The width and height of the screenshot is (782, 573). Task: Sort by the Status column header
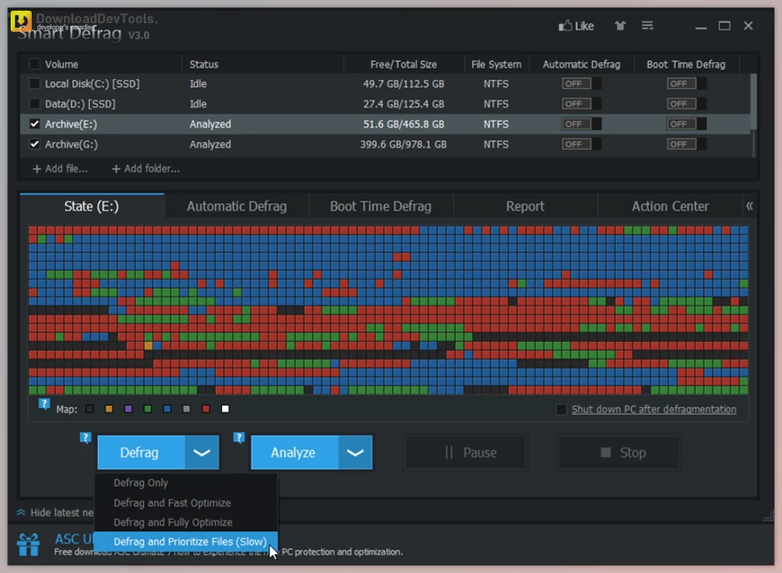pyautogui.click(x=262, y=64)
